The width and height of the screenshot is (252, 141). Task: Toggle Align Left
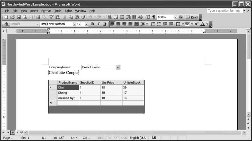pyautogui.click(x=112, y=24)
